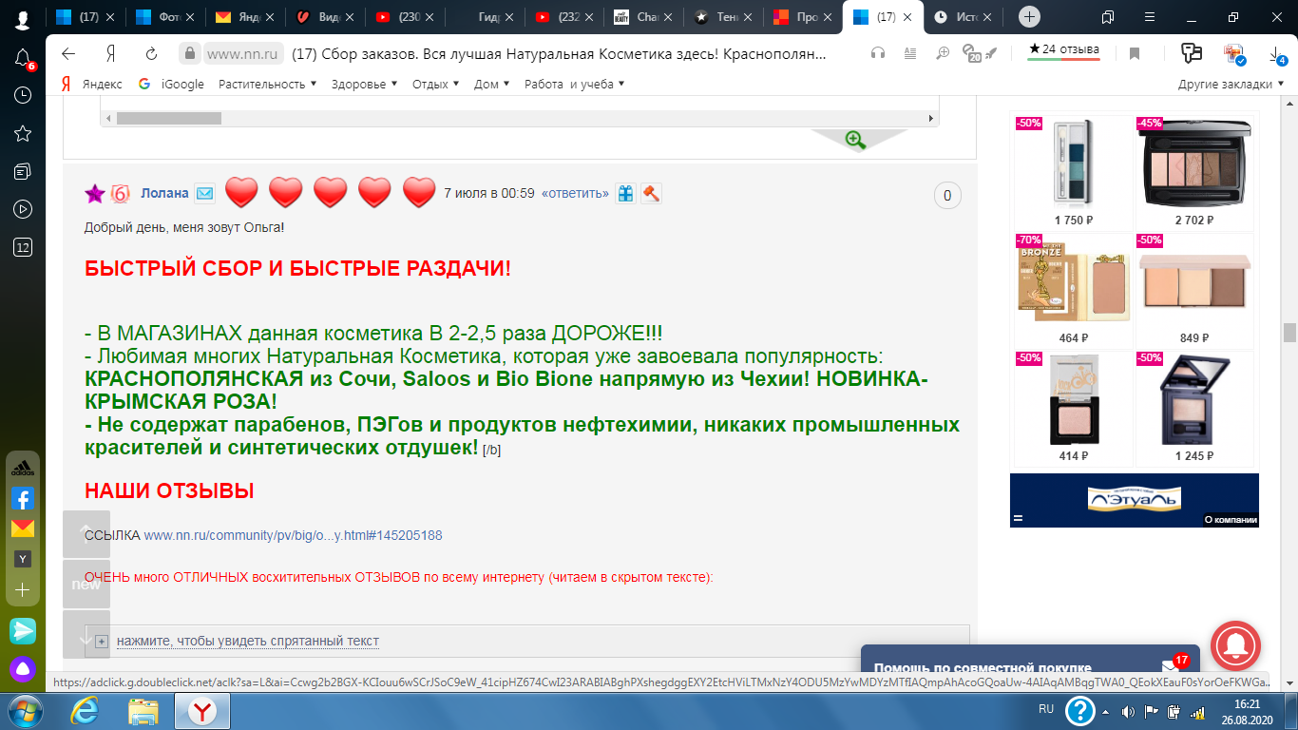The width and height of the screenshot is (1298, 730).
Task: Open History clock icon in sidebar
Action: coord(23,95)
